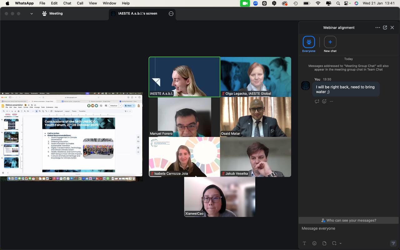Expand the screenshot options dropdown arrow
This screenshot has width=400, height=250.
pos(341,243)
